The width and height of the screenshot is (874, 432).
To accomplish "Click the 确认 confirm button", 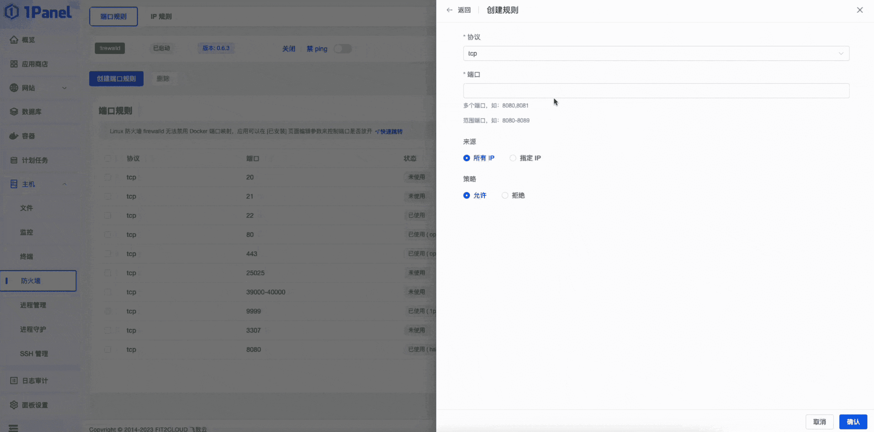I will pos(853,422).
